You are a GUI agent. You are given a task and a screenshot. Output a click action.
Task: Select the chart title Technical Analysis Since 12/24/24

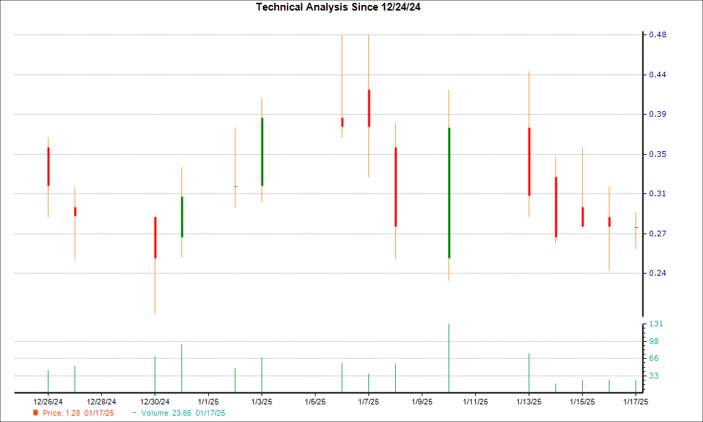click(343, 7)
